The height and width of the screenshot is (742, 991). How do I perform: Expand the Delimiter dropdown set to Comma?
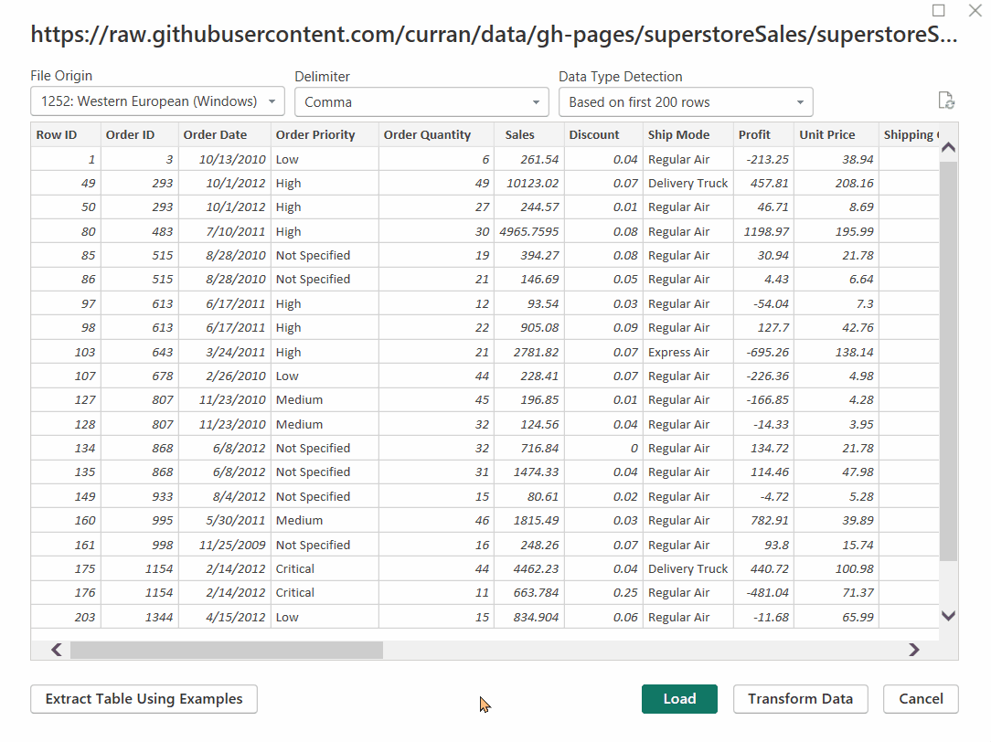point(421,102)
